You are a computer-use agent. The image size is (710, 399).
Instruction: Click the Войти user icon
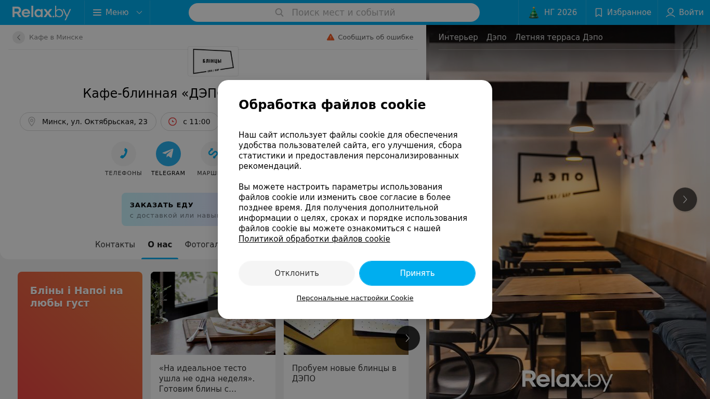[x=670, y=12]
